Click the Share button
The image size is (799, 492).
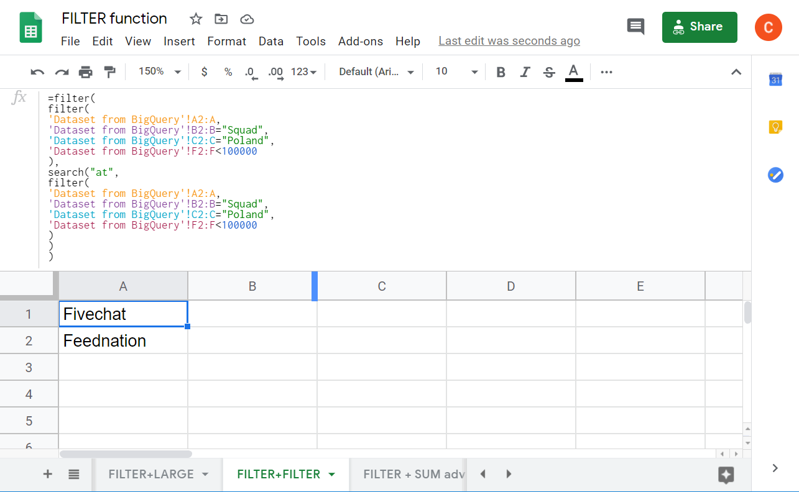tap(699, 27)
